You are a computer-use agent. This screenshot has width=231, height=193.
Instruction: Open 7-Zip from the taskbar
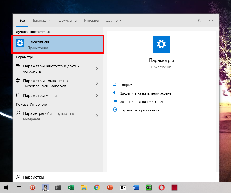point(123,187)
